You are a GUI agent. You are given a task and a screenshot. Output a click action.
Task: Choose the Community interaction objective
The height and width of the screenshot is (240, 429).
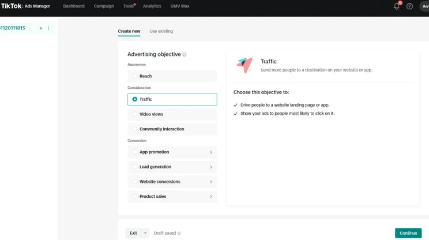pyautogui.click(x=172, y=129)
